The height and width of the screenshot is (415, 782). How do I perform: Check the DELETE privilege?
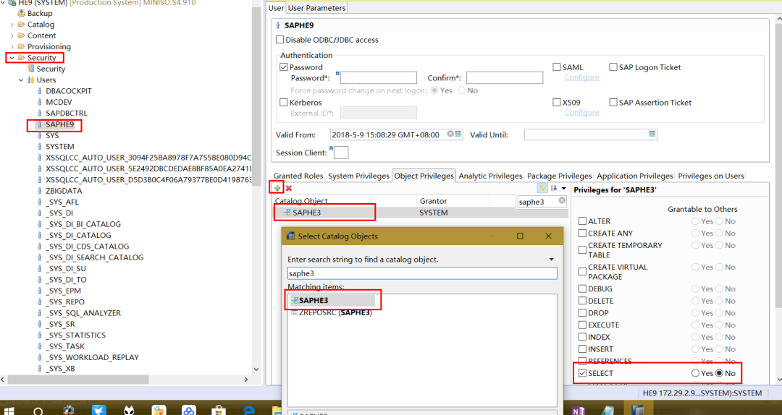(582, 301)
